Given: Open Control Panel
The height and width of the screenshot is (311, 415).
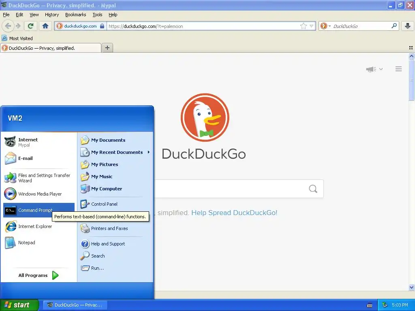Looking at the screenshot, I should (116, 204).
